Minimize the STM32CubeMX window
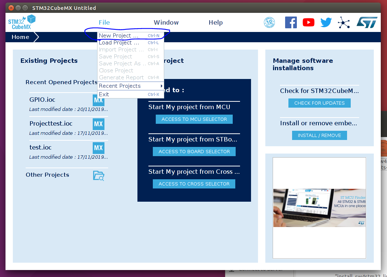The height and width of the screenshot is (277, 387). (x=18, y=8)
